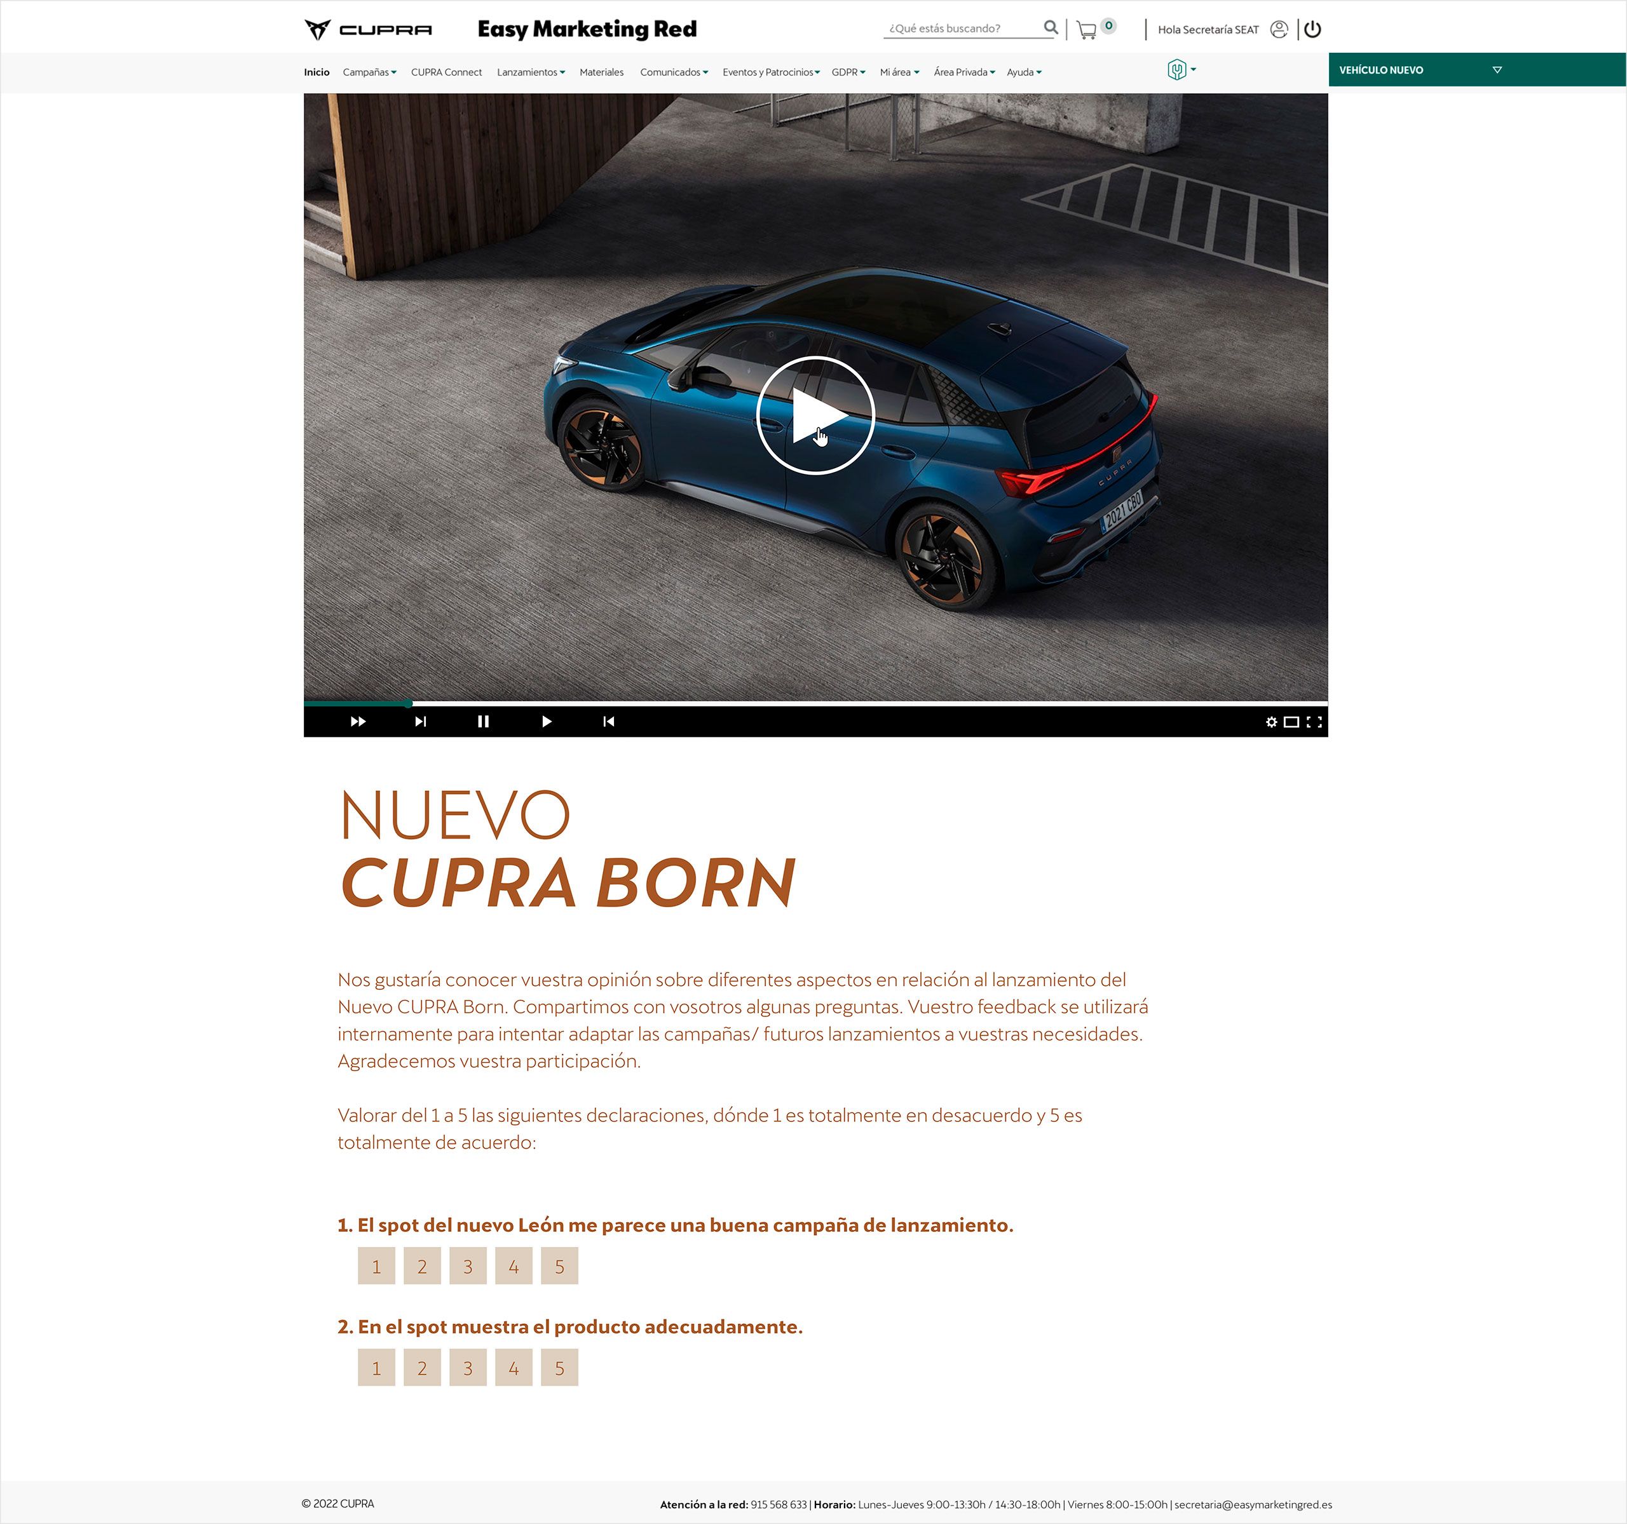Expand the green shield brand selector
Viewport: 1627px width, 1524px height.
tap(1181, 69)
